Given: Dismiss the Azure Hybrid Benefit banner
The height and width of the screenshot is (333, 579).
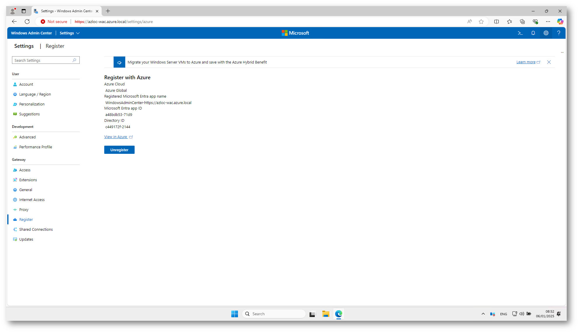Looking at the screenshot, I should click(x=549, y=62).
